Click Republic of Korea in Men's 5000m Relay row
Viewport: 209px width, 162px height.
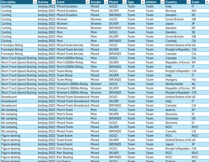178,62
